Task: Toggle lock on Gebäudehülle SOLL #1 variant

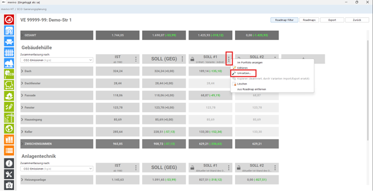Action: click(192, 59)
